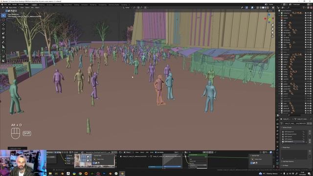Click the Blender logo icon in menu bar

2,4
